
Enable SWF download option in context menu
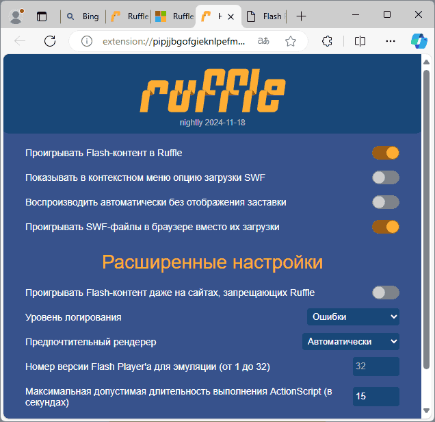pos(386,177)
